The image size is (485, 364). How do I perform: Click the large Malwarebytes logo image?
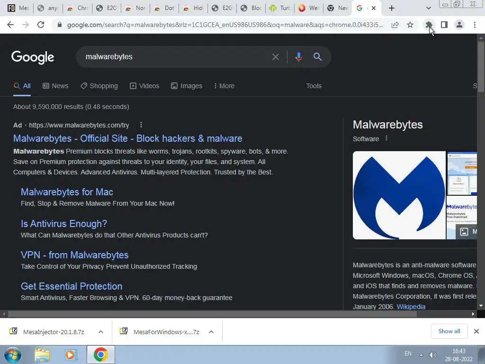399,195
